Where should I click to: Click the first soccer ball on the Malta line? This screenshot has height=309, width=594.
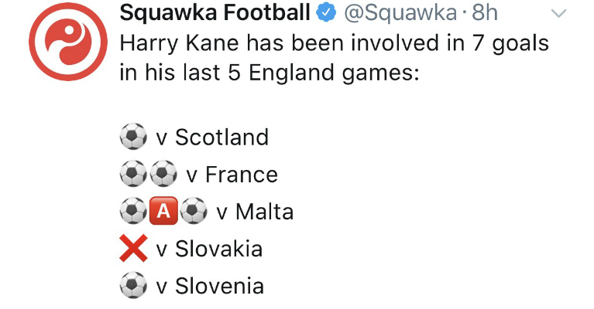coord(133,212)
